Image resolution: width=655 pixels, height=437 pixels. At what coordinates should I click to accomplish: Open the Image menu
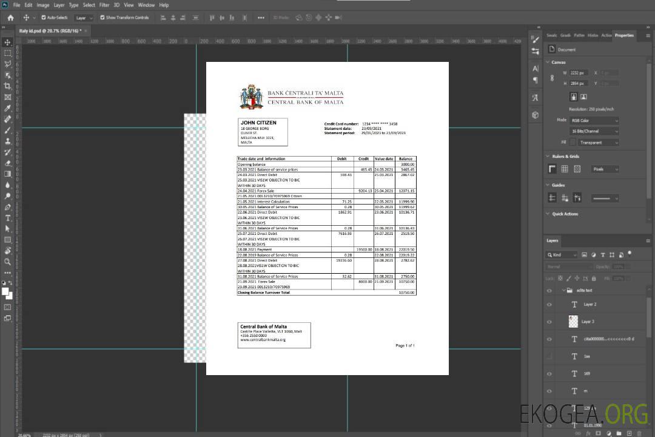pyautogui.click(x=42, y=5)
